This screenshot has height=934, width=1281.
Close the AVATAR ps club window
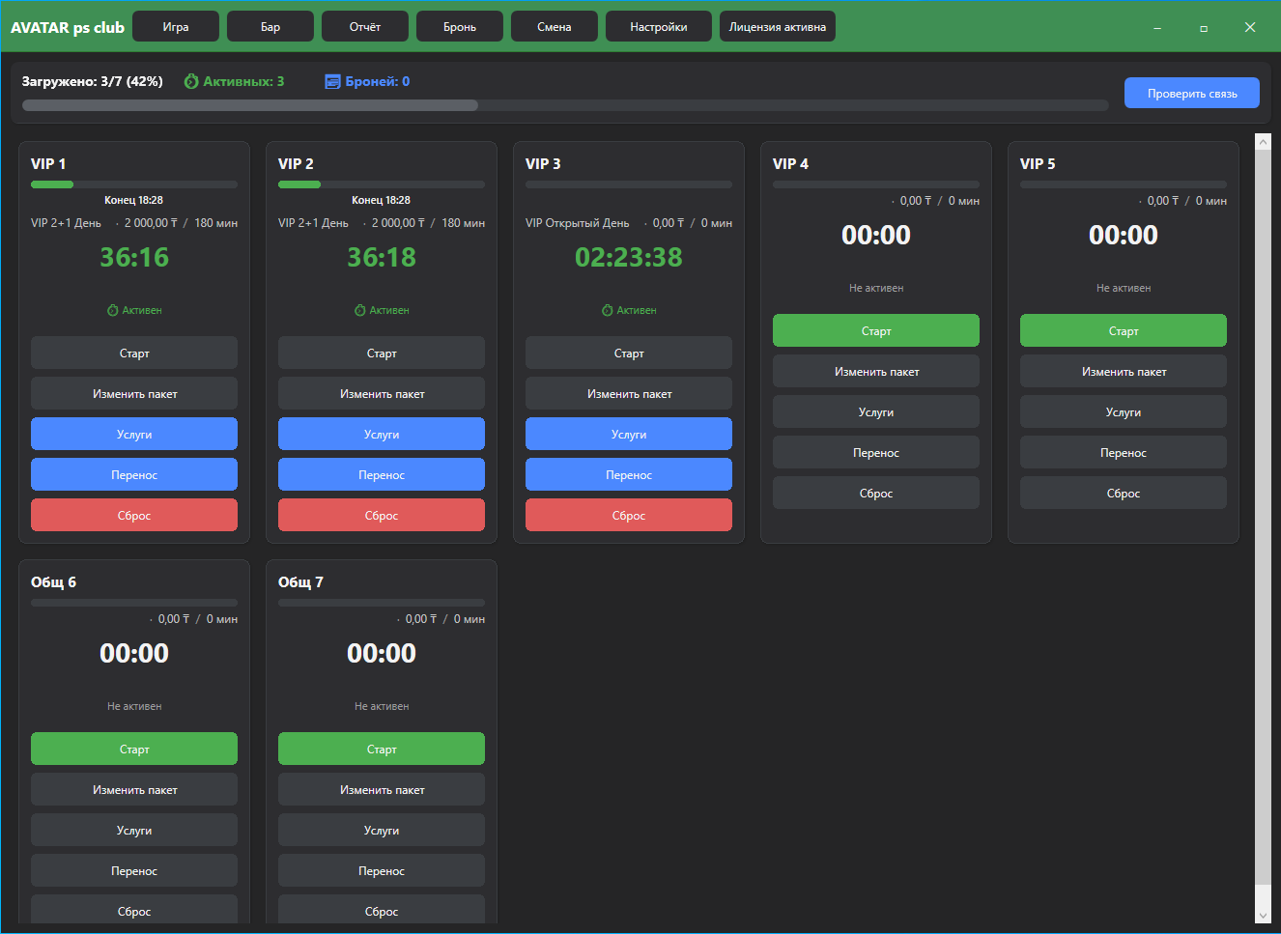tap(1250, 27)
